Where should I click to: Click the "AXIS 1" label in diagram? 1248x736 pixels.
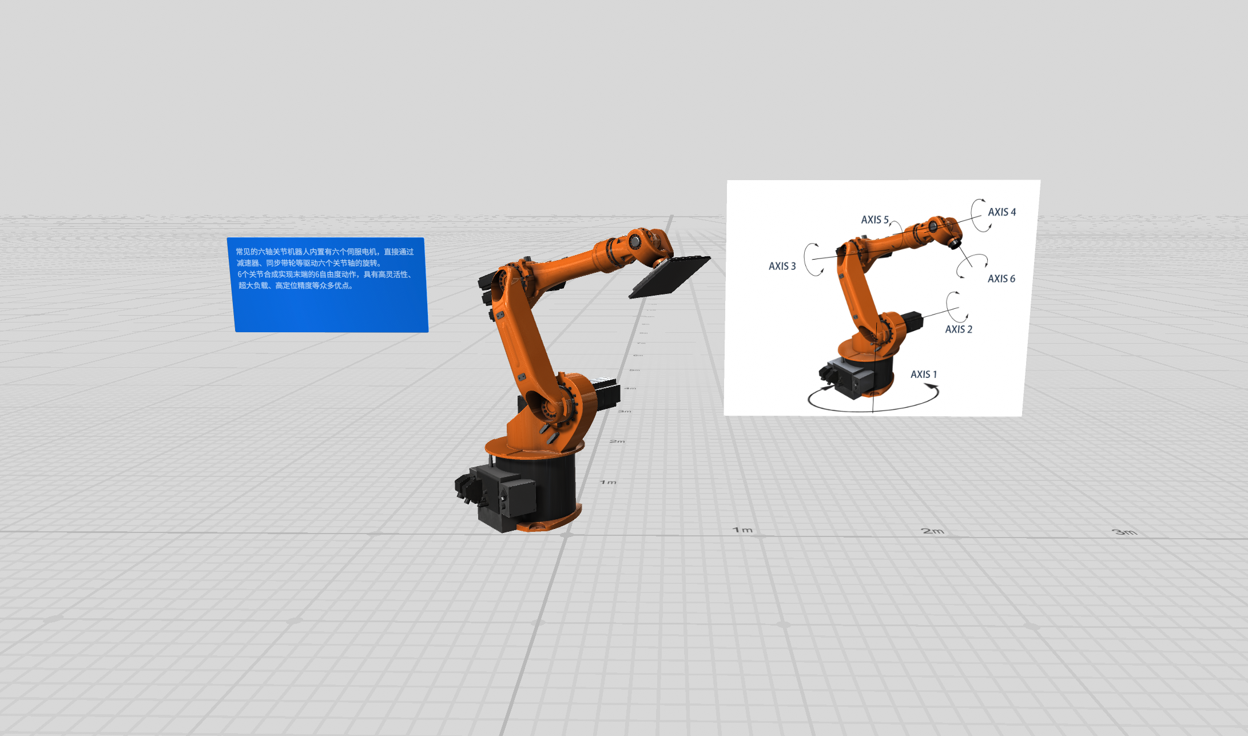pyautogui.click(x=924, y=374)
